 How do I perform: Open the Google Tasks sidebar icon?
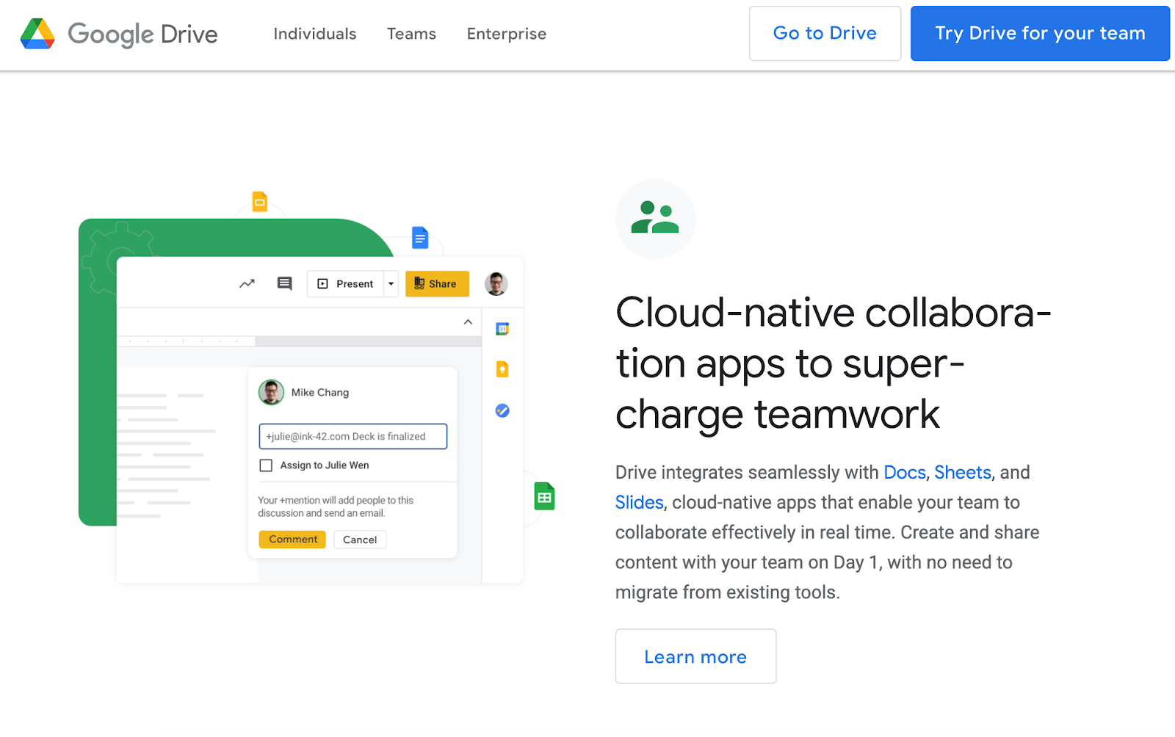tap(502, 410)
